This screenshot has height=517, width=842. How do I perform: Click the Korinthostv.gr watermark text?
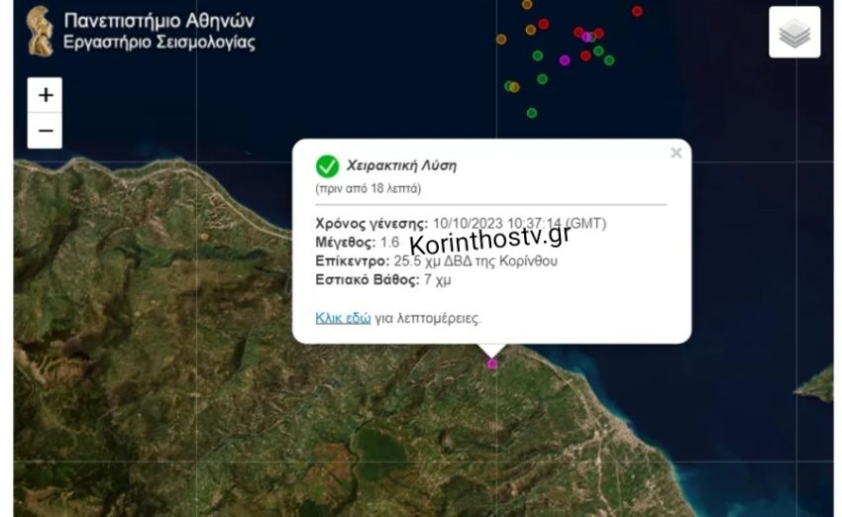point(489,240)
